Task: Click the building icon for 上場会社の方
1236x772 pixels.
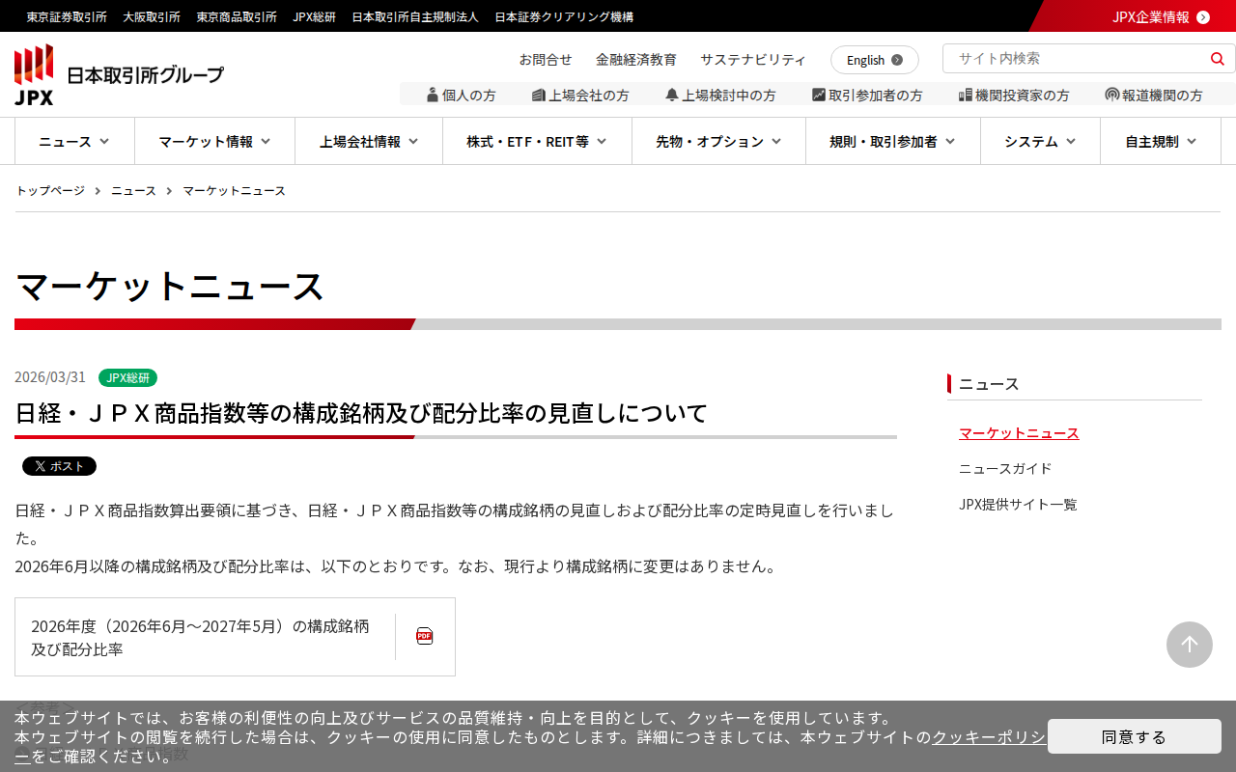Action: click(539, 95)
